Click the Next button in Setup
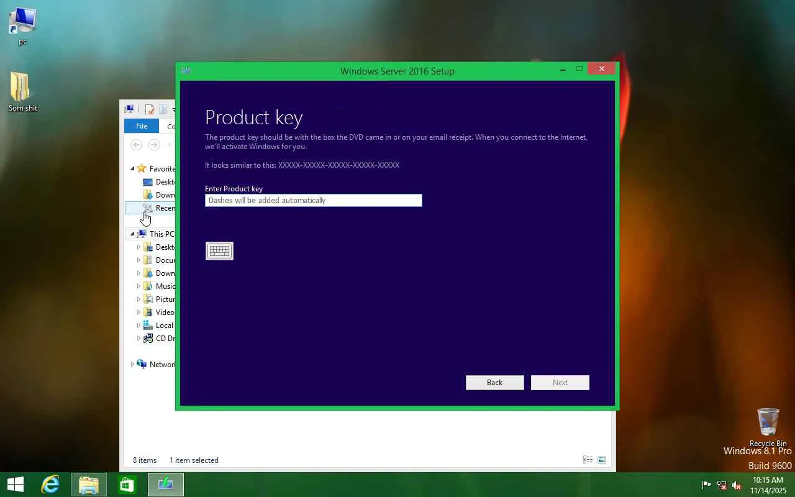The image size is (795, 497). click(560, 383)
